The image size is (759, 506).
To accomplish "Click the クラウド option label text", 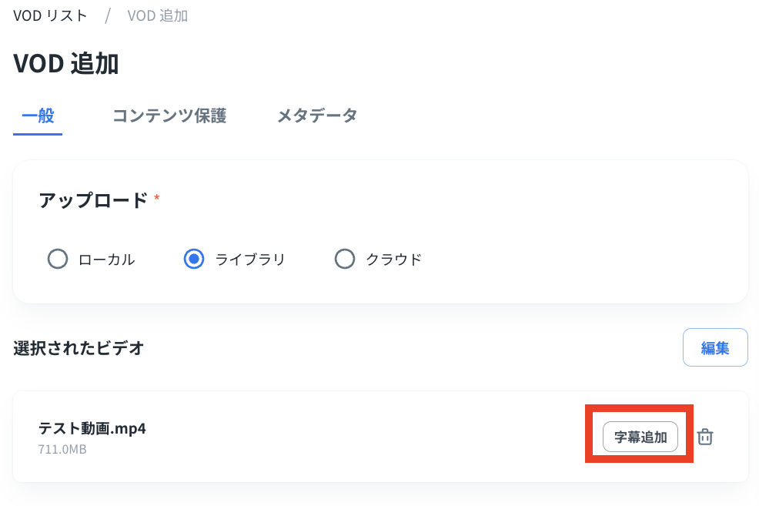I will point(394,260).
